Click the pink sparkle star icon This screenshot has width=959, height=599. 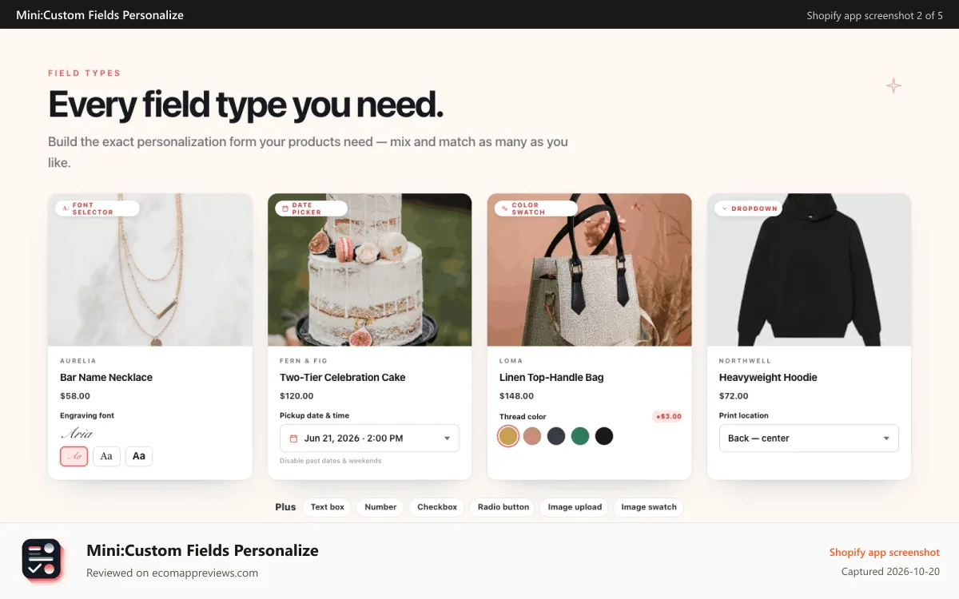coord(893,85)
